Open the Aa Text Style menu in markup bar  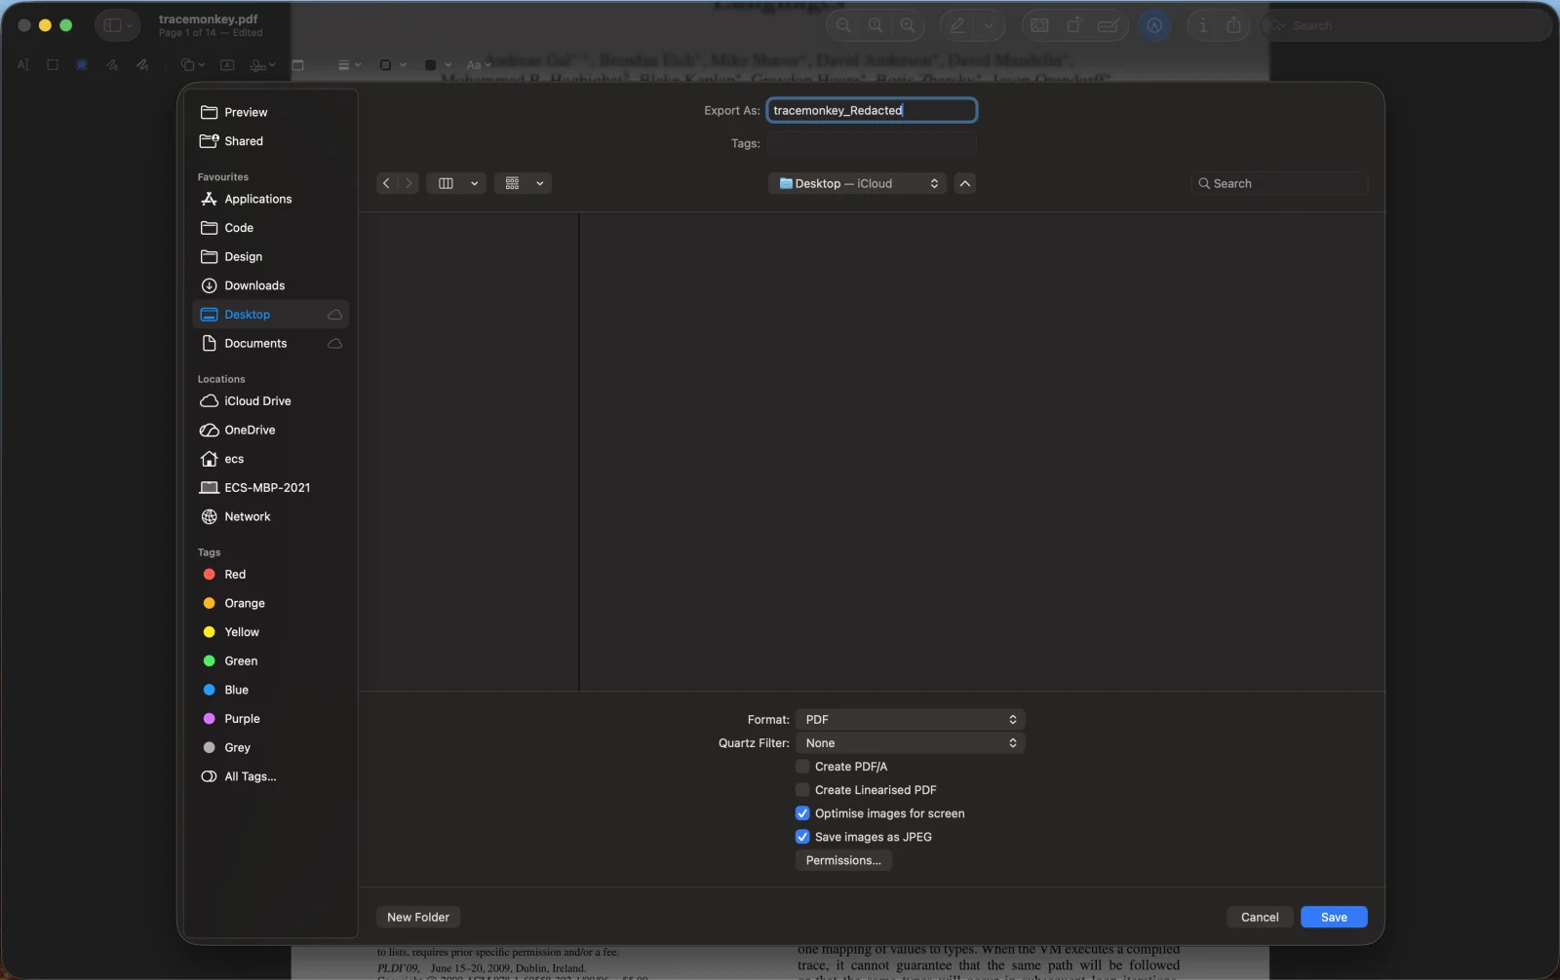point(478,65)
